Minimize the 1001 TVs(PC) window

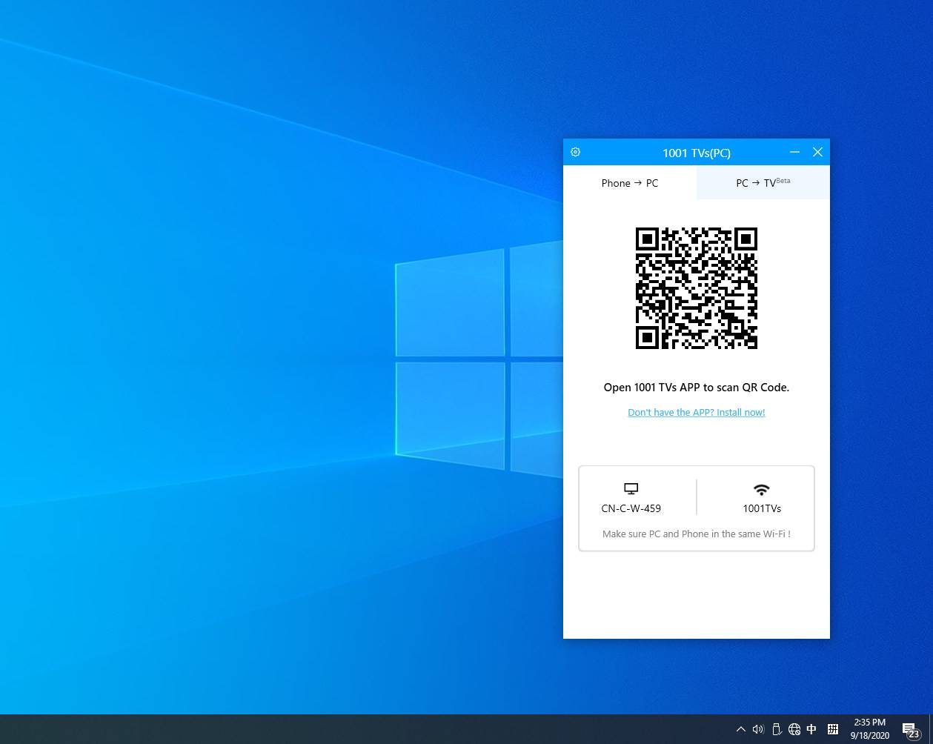point(794,152)
